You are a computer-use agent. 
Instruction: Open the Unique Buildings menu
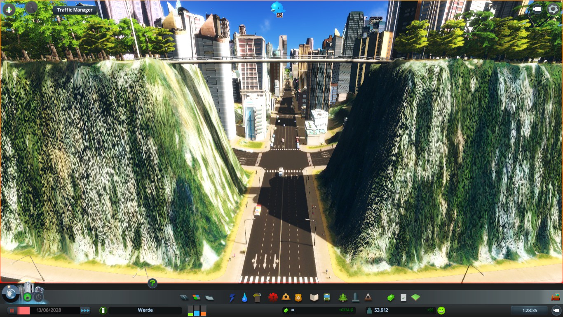(x=355, y=297)
